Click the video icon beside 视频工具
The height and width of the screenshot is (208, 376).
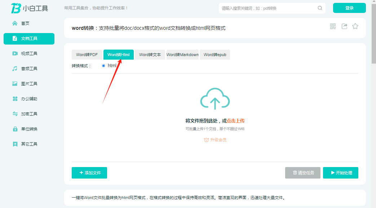(x=15, y=54)
